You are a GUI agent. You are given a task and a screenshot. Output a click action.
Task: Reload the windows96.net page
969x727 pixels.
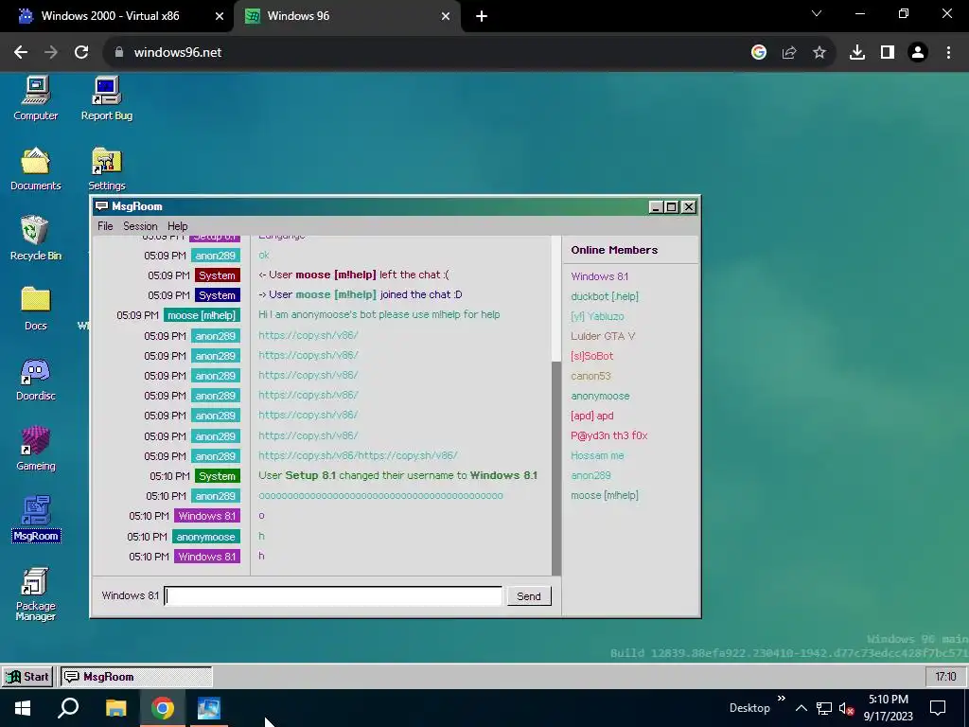click(81, 53)
